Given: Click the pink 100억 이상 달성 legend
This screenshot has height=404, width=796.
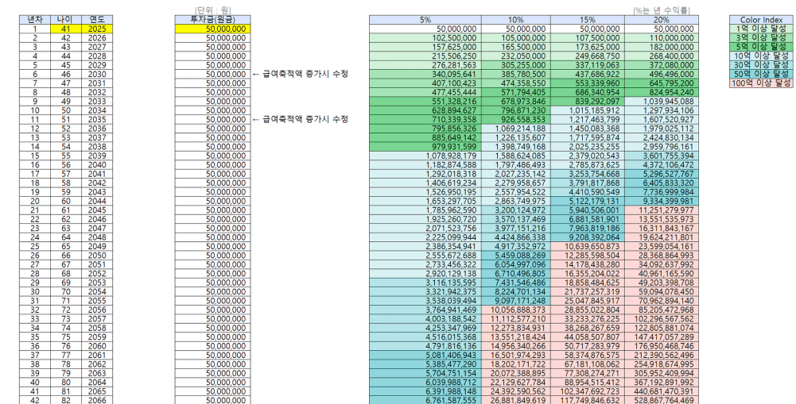Looking at the screenshot, I should pyautogui.click(x=760, y=83).
